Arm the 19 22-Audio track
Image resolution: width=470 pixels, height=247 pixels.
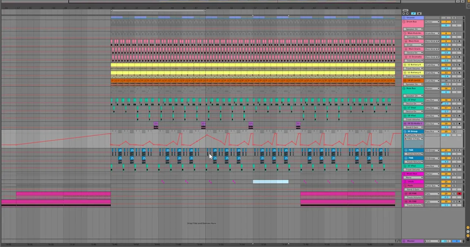(459, 123)
